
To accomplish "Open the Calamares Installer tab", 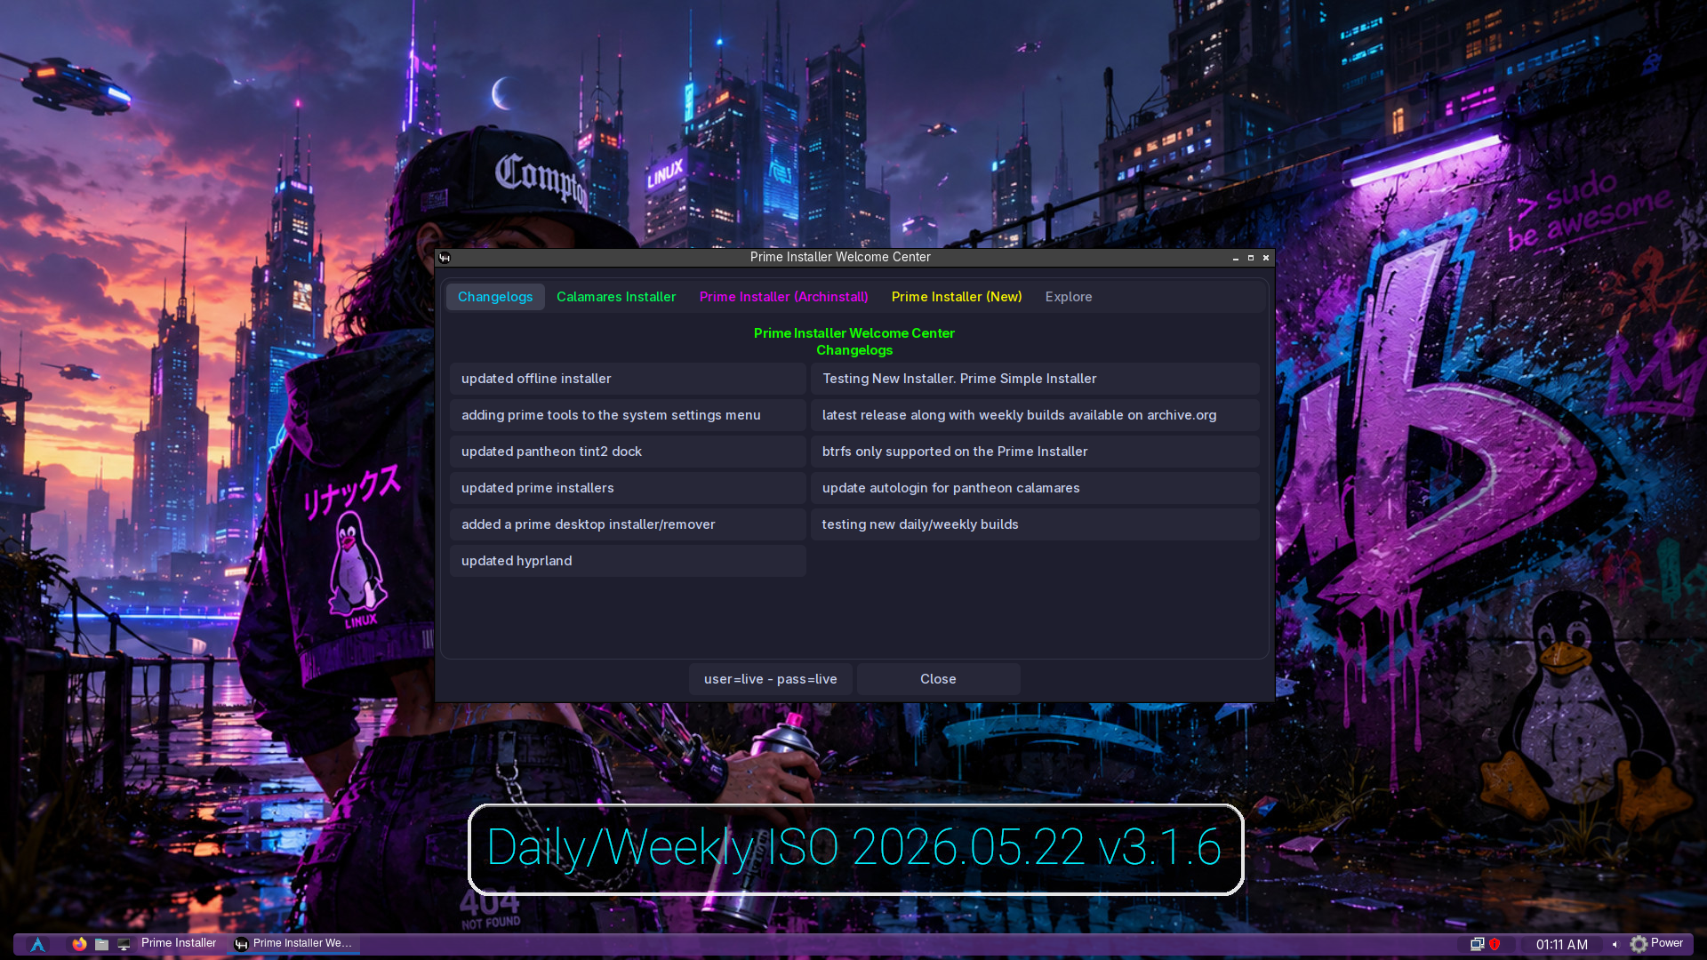I will [616, 297].
